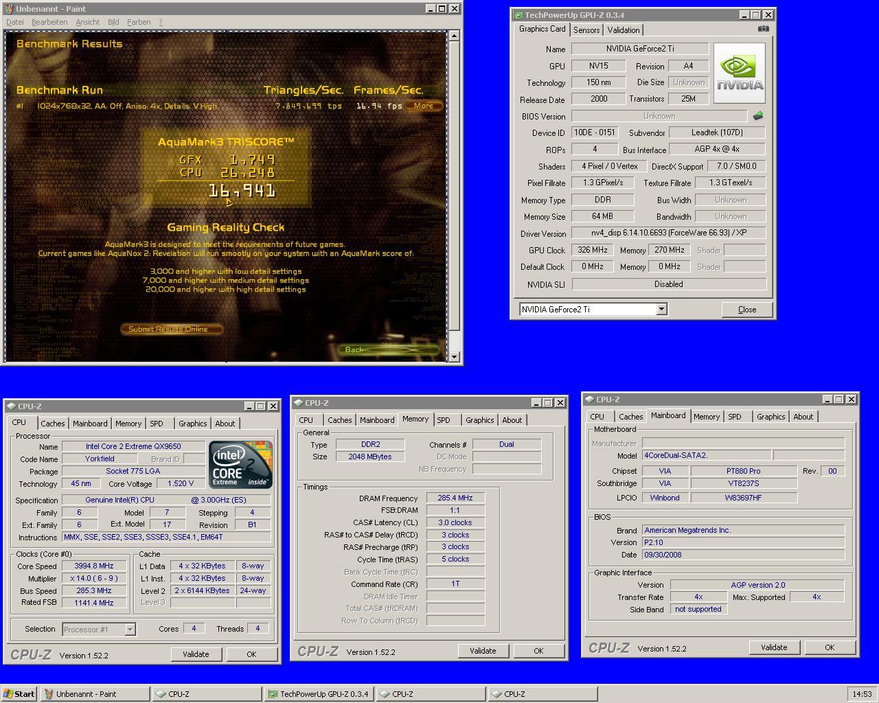Click Submit Results Online in AquaMark image
The image size is (879, 703).
[172, 329]
